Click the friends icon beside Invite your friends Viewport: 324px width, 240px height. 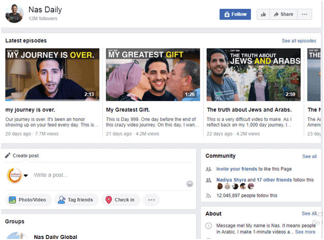pyautogui.click(x=208, y=169)
